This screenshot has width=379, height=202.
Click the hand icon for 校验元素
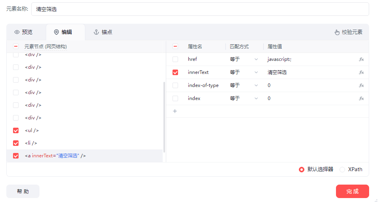[337, 32]
